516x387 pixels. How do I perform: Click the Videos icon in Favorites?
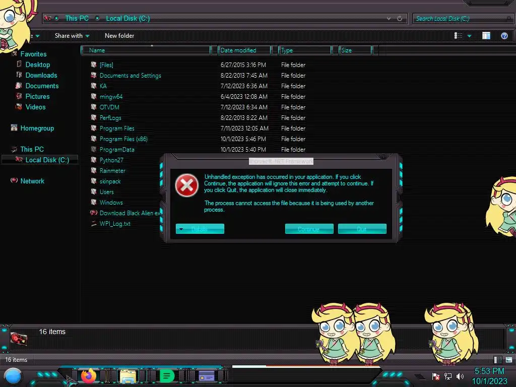(x=19, y=107)
